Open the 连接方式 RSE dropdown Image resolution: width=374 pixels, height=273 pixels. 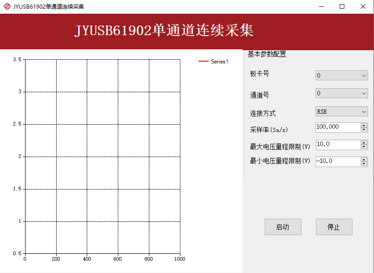pyautogui.click(x=342, y=112)
